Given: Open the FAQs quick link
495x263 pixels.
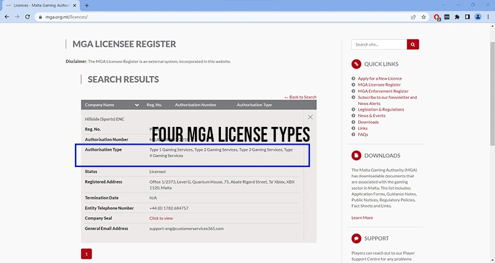Looking at the screenshot, I should pos(363,134).
